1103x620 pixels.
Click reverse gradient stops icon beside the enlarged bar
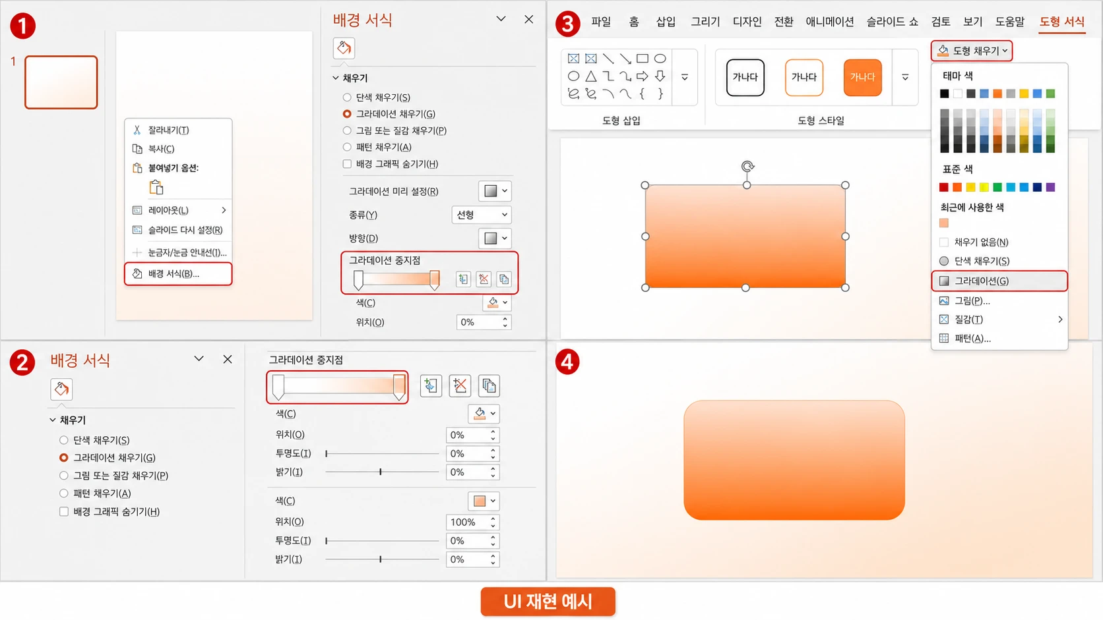[x=489, y=385]
